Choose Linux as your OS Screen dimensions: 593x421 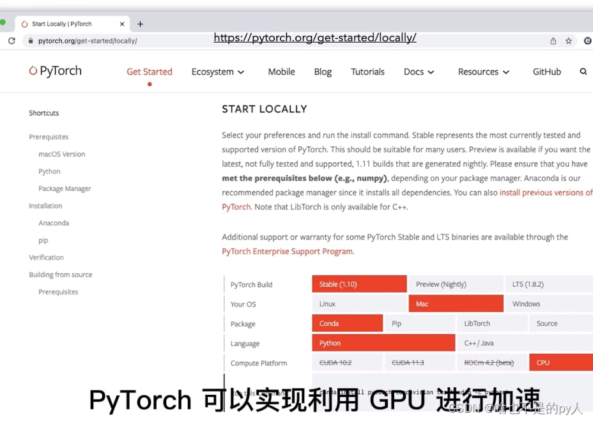[359, 303]
